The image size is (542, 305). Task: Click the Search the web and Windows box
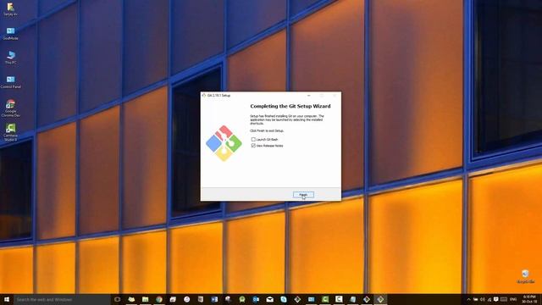[62, 299]
